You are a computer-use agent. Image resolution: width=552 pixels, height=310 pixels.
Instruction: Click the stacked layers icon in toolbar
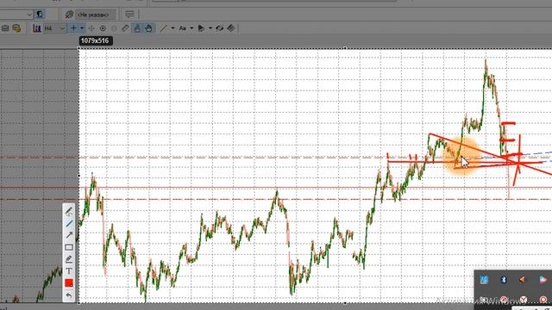point(230,28)
